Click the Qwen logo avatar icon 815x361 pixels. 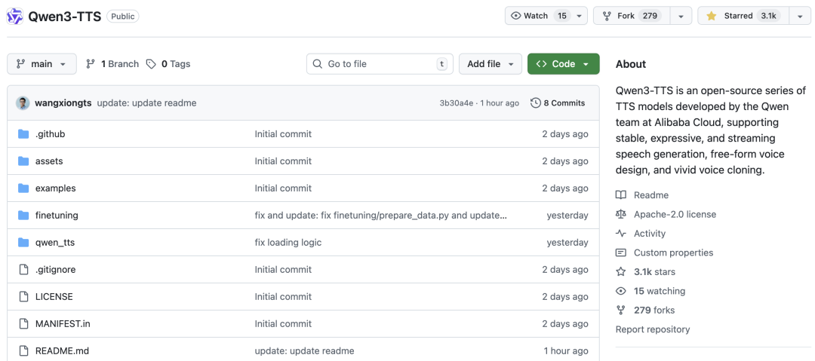[x=15, y=16]
